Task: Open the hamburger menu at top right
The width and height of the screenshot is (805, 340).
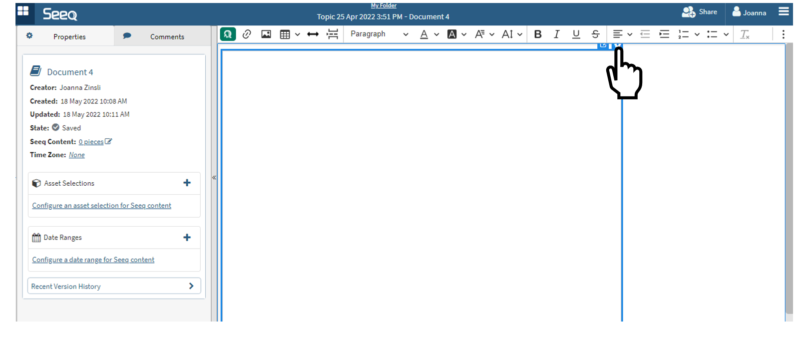Action: pos(784,11)
